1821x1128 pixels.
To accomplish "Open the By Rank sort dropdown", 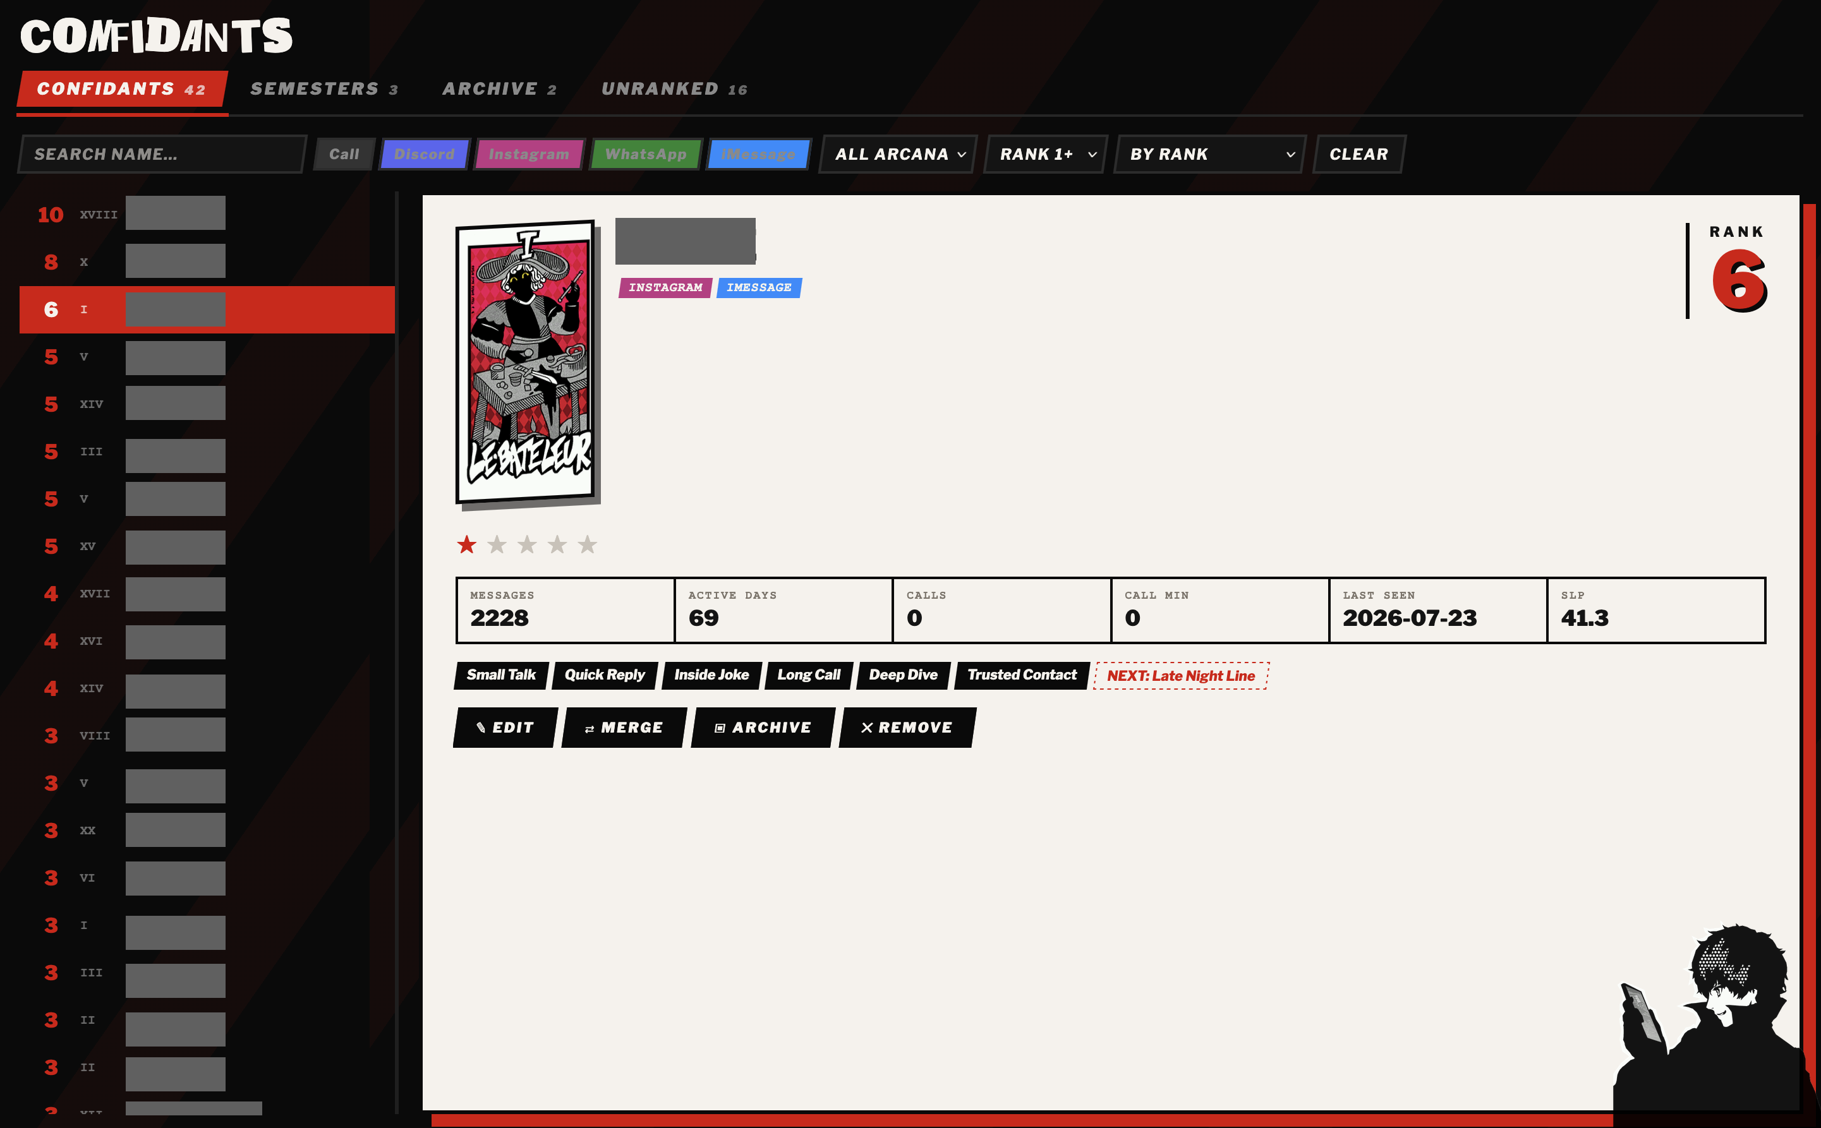I will click(1210, 153).
